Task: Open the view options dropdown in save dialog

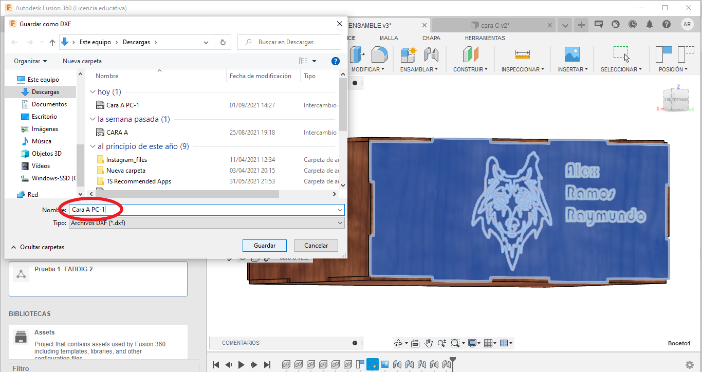Action: 314,61
